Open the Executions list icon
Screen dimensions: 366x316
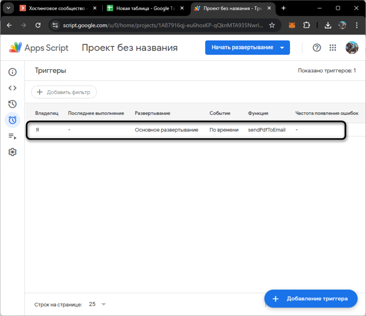[12, 136]
